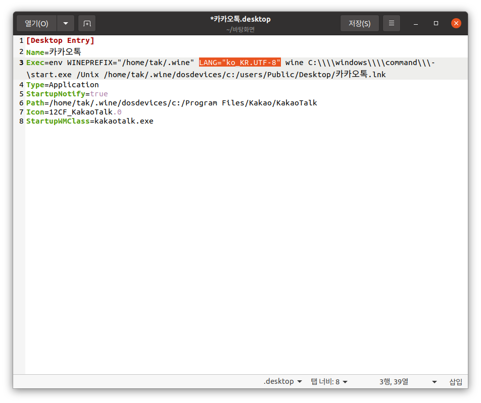The height and width of the screenshot is (403, 481).
Task: Open a file with the 열기(O) button
Action: point(36,23)
